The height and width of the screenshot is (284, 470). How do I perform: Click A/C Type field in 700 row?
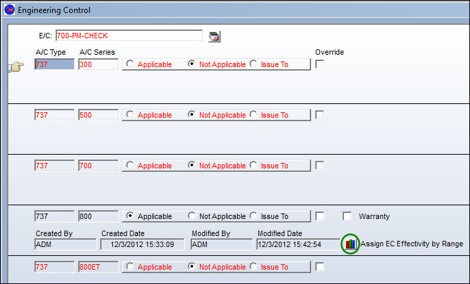pos(54,166)
